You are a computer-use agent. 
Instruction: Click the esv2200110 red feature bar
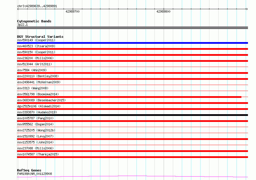132,79
